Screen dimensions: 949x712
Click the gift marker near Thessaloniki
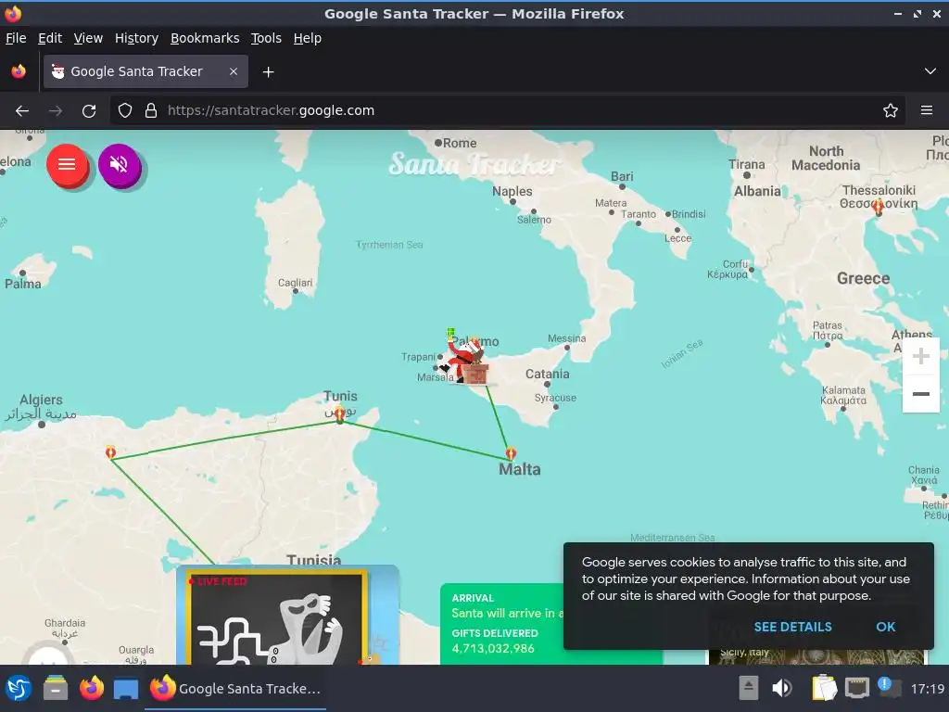click(x=878, y=207)
